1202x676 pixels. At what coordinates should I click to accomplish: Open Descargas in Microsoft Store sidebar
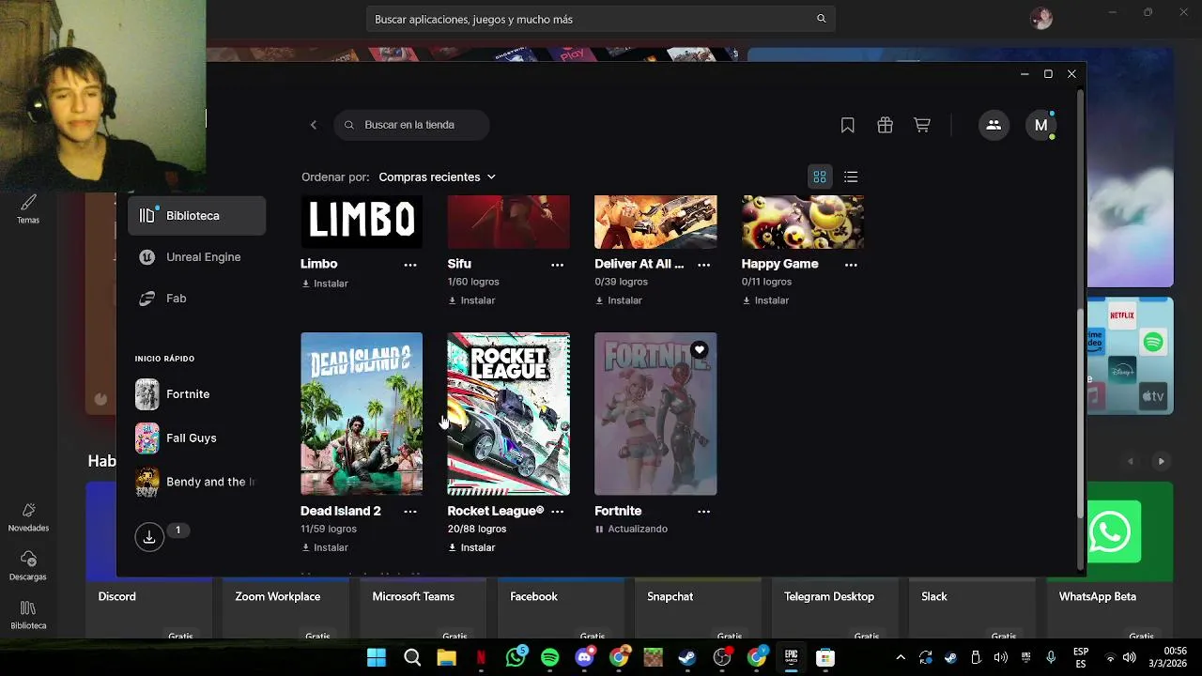coord(28,566)
